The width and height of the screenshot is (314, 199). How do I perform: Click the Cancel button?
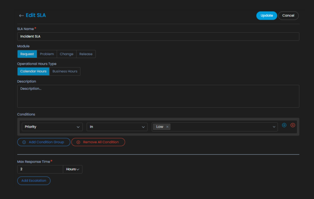click(x=288, y=16)
